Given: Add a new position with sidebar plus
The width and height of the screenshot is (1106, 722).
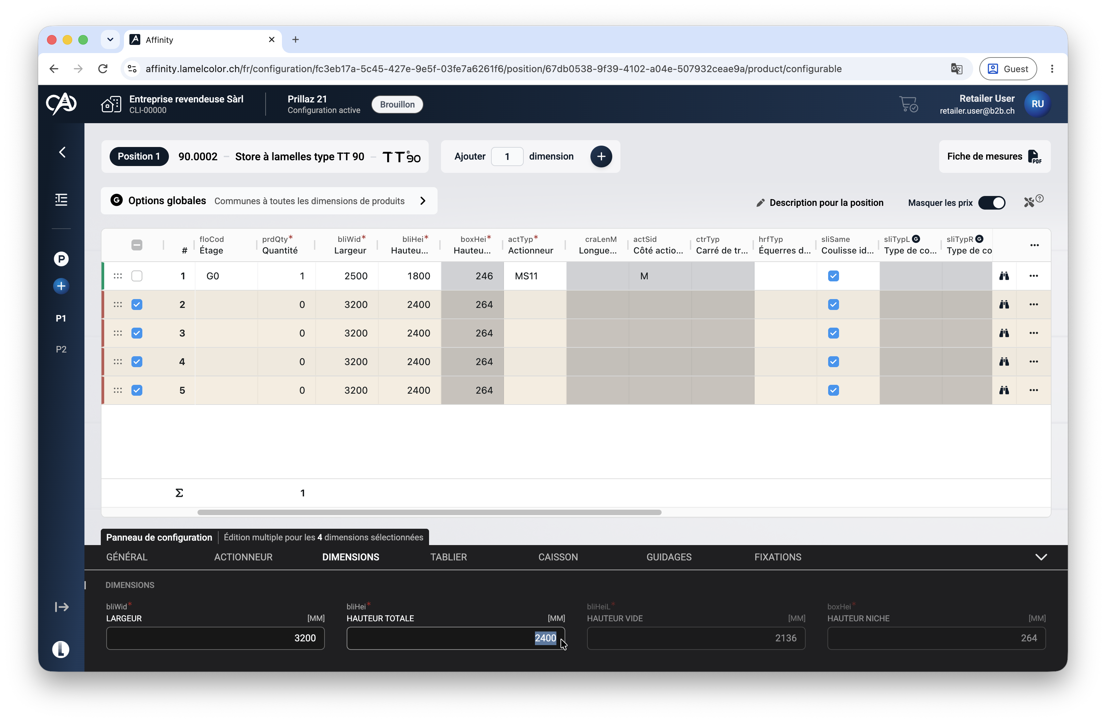Looking at the screenshot, I should coord(61,286).
